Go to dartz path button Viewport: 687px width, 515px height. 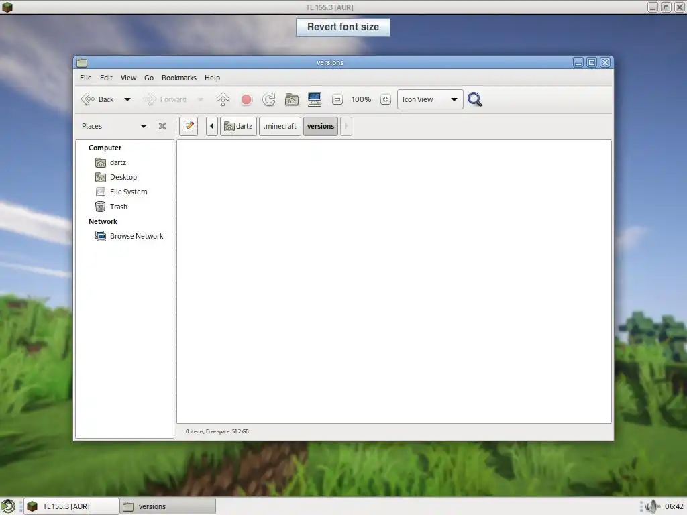[x=238, y=126]
